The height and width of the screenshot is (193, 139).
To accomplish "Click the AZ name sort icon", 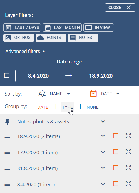I will click(x=42, y=94).
